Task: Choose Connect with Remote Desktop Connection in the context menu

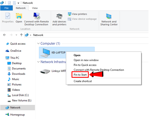Action: (x=99, y=70)
